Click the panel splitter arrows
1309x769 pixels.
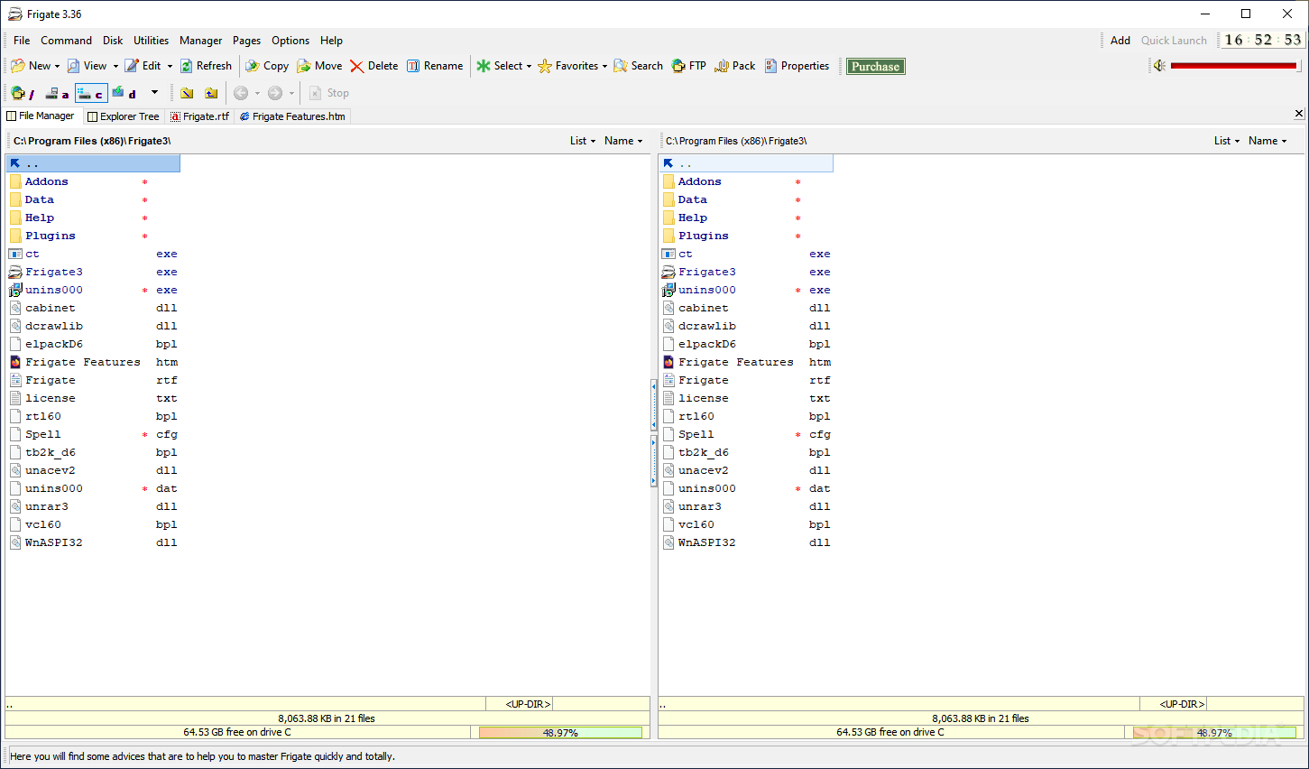(654, 433)
